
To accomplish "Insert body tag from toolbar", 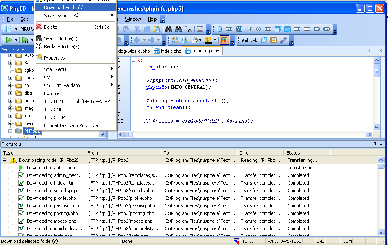I will (x=254, y=40).
